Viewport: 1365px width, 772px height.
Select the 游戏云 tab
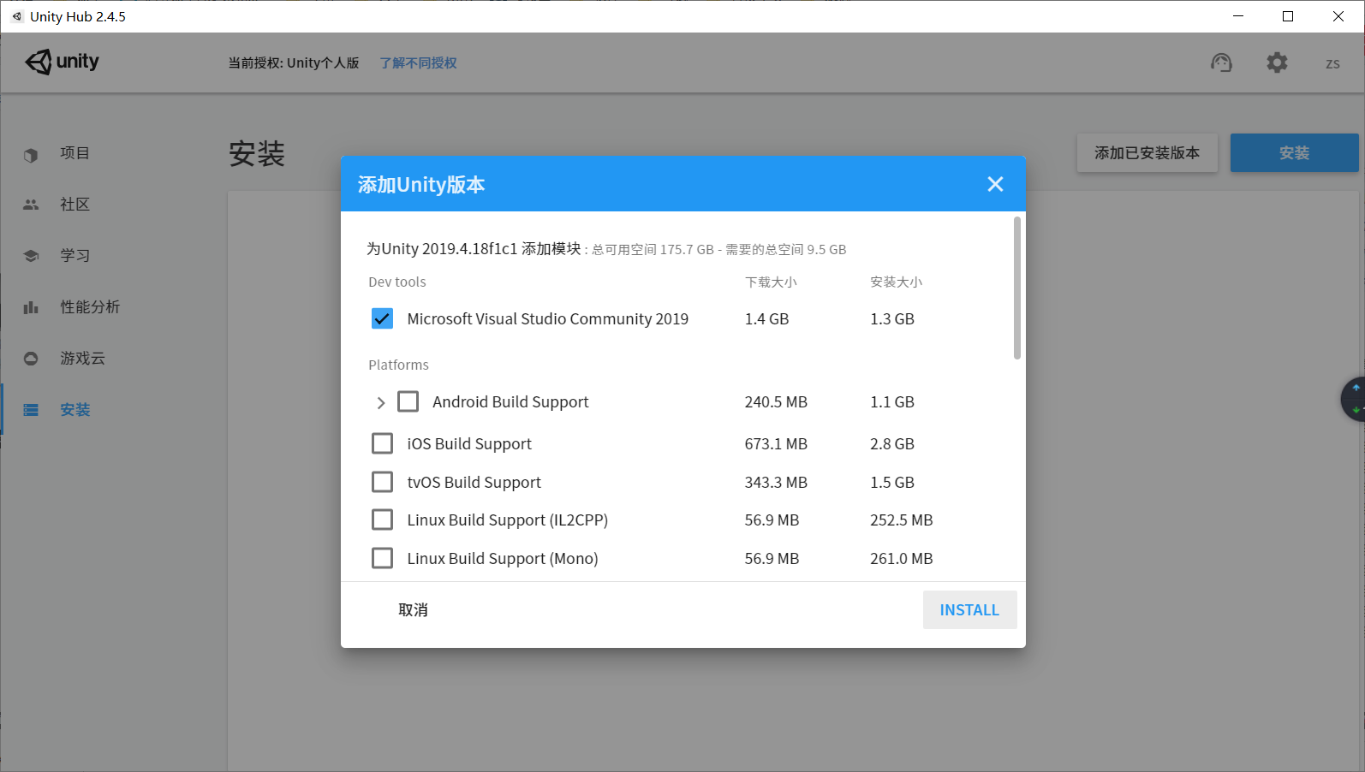(82, 359)
